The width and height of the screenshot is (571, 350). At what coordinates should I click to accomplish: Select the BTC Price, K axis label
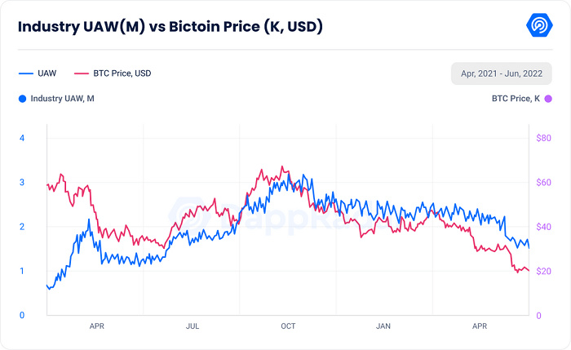pos(516,99)
